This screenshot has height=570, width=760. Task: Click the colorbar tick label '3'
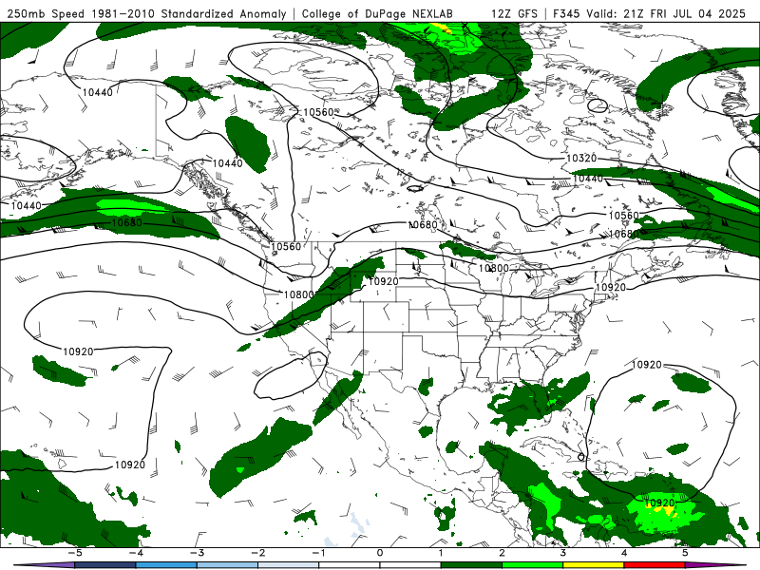pos(562,553)
